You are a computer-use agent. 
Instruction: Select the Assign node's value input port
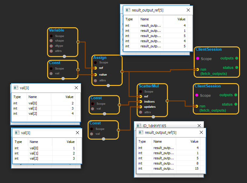click(x=95, y=75)
